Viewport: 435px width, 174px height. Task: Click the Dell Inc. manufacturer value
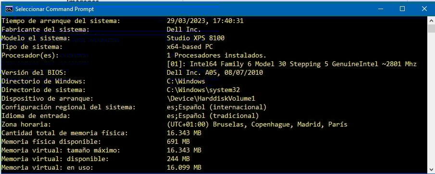pyautogui.click(x=184, y=29)
